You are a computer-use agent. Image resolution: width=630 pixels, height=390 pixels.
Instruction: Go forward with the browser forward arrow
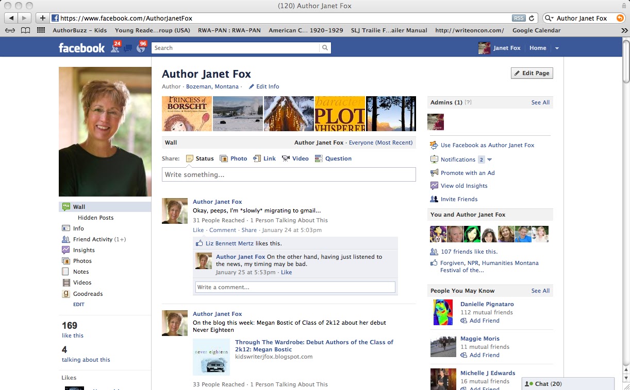25,18
